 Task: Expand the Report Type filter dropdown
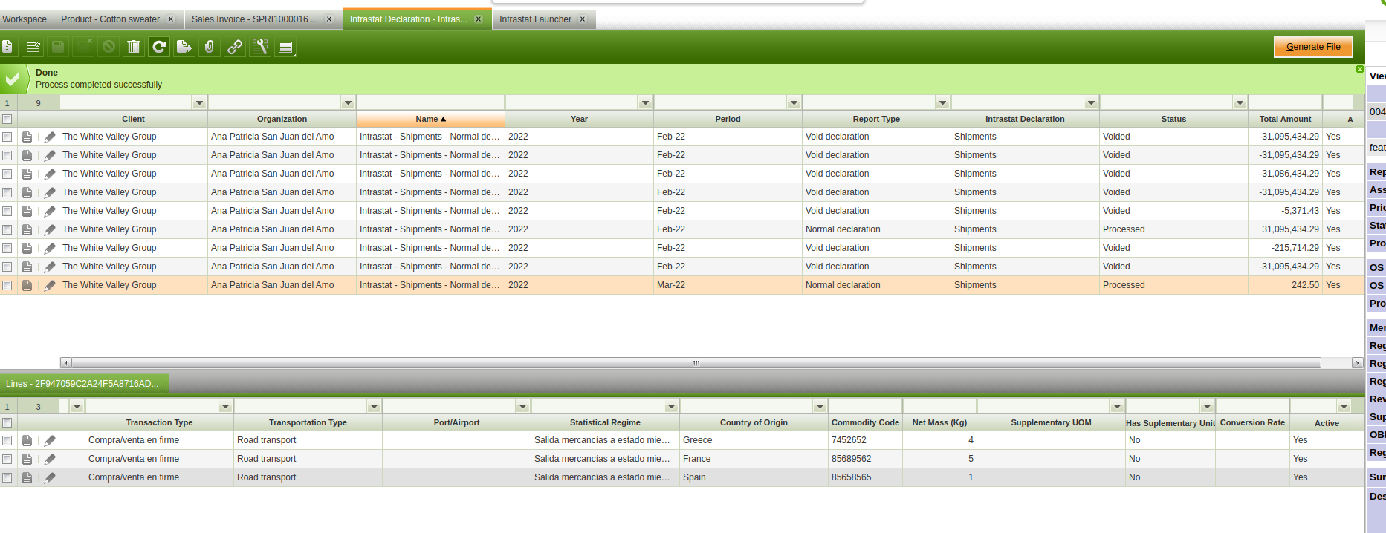(942, 103)
